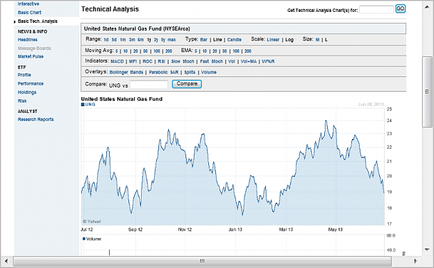
Task: Open Headlines in the sidebar
Action: pyautogui.click(x=27, y=40)
